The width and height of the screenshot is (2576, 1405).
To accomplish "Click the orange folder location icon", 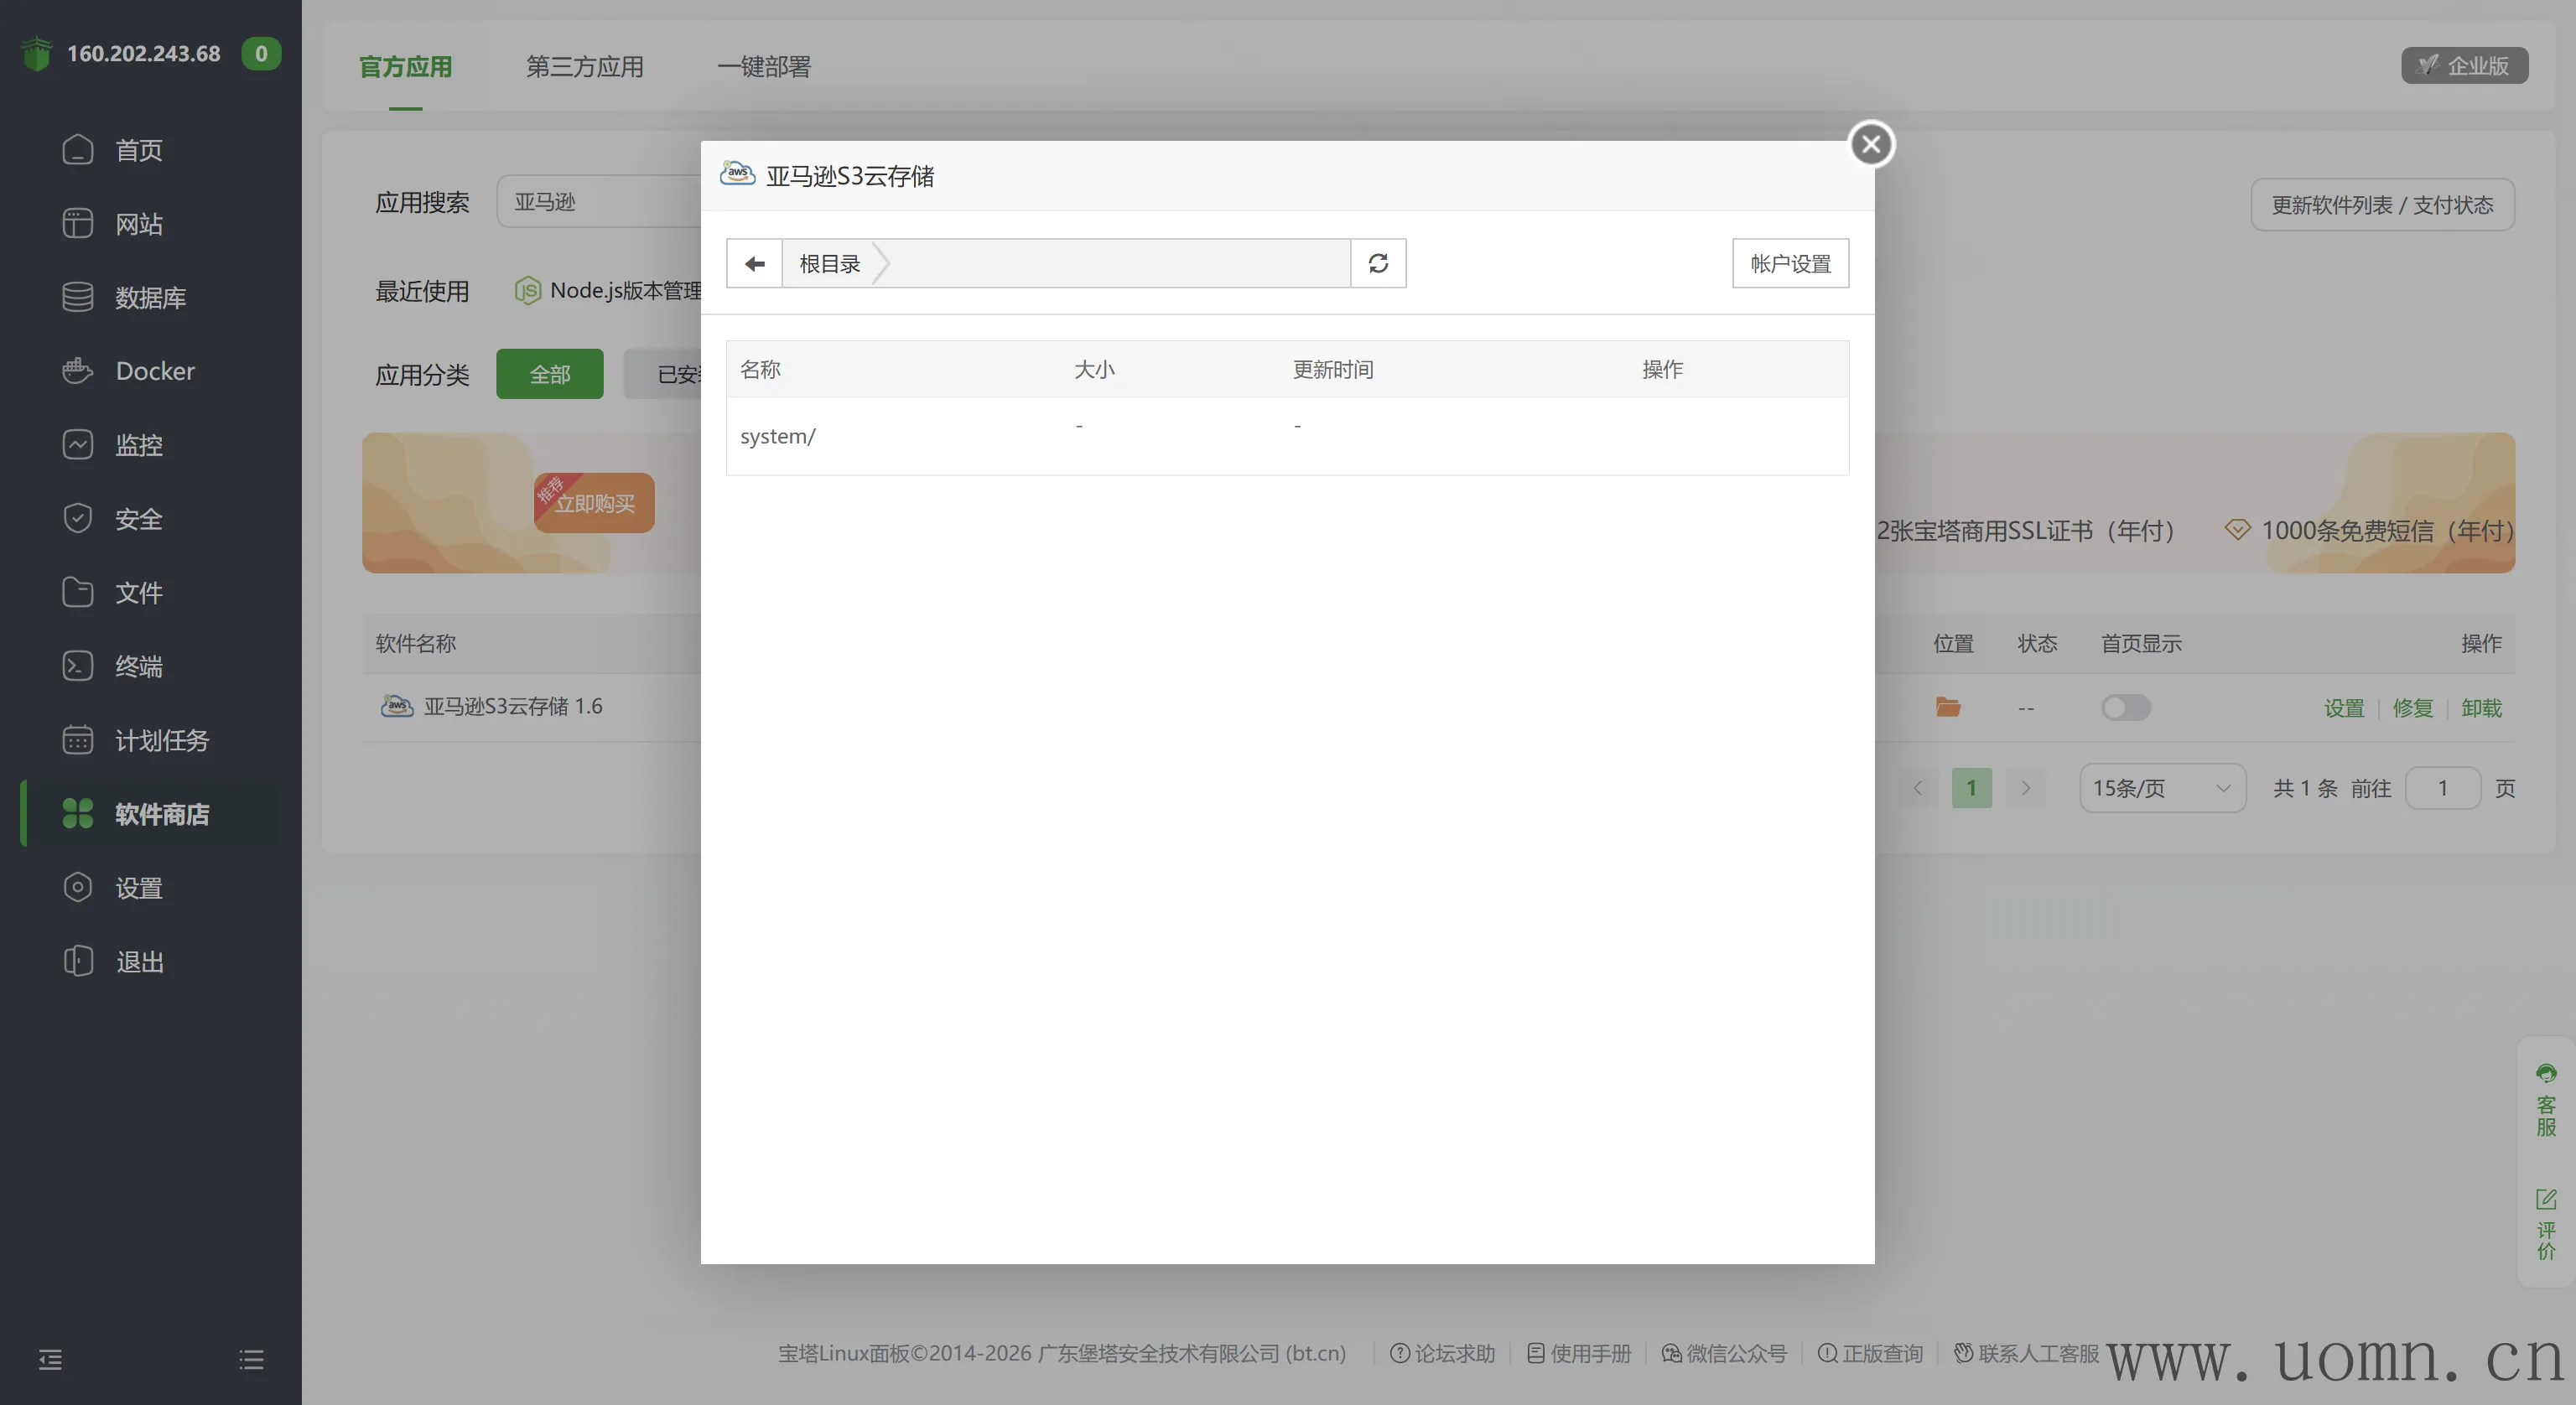I will click(1947, 707).
